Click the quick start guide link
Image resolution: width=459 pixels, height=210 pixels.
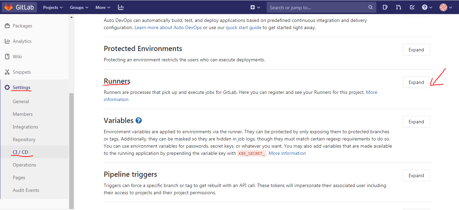pos(243,27)
